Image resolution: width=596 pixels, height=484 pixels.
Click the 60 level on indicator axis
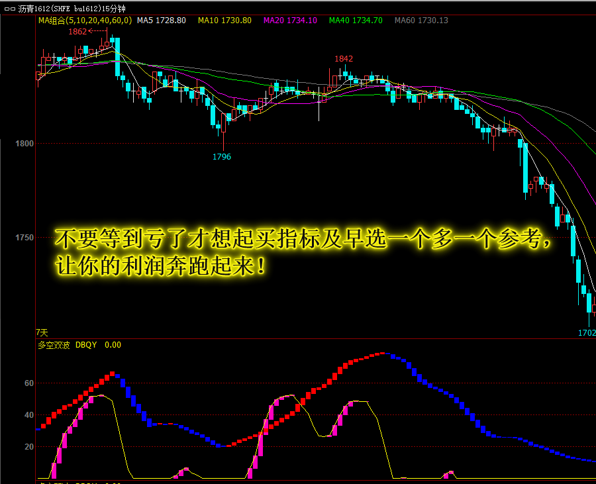[29, 383]
